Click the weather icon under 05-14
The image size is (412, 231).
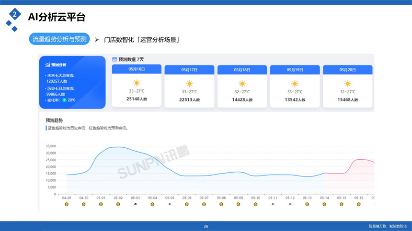coord(324,204)
